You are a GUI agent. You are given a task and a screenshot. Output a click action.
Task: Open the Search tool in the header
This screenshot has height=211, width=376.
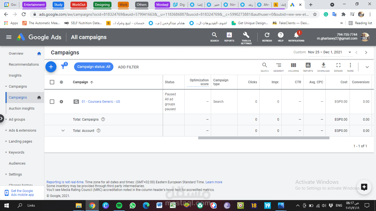pos(214,37)
